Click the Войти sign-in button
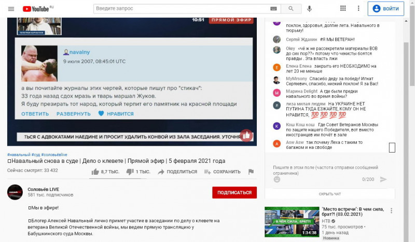The width and height of the screenshot is (415, 242). tap(385, 9)
